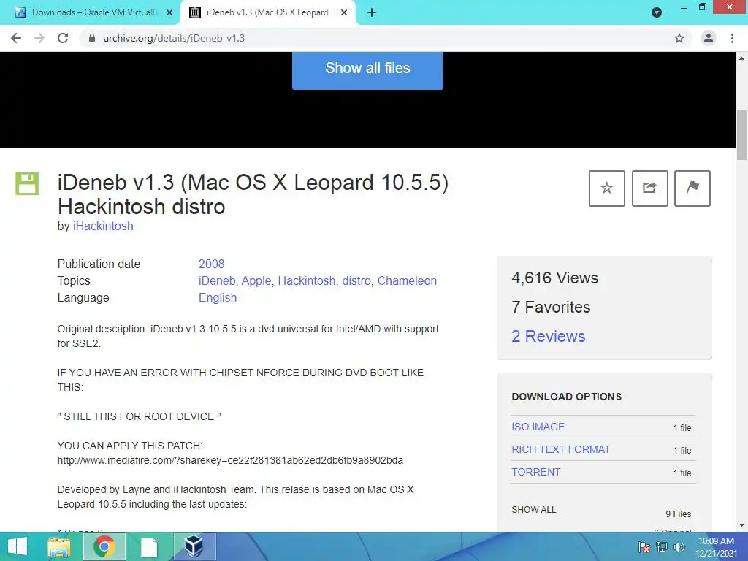748x561 pixels.
Task: Close the iDeneb v1.3 tab
Action: (x=344, y=12)
